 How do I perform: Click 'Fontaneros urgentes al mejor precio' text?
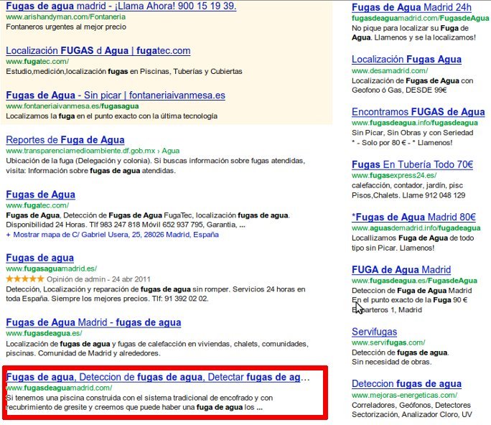click(x=66, y=27)
